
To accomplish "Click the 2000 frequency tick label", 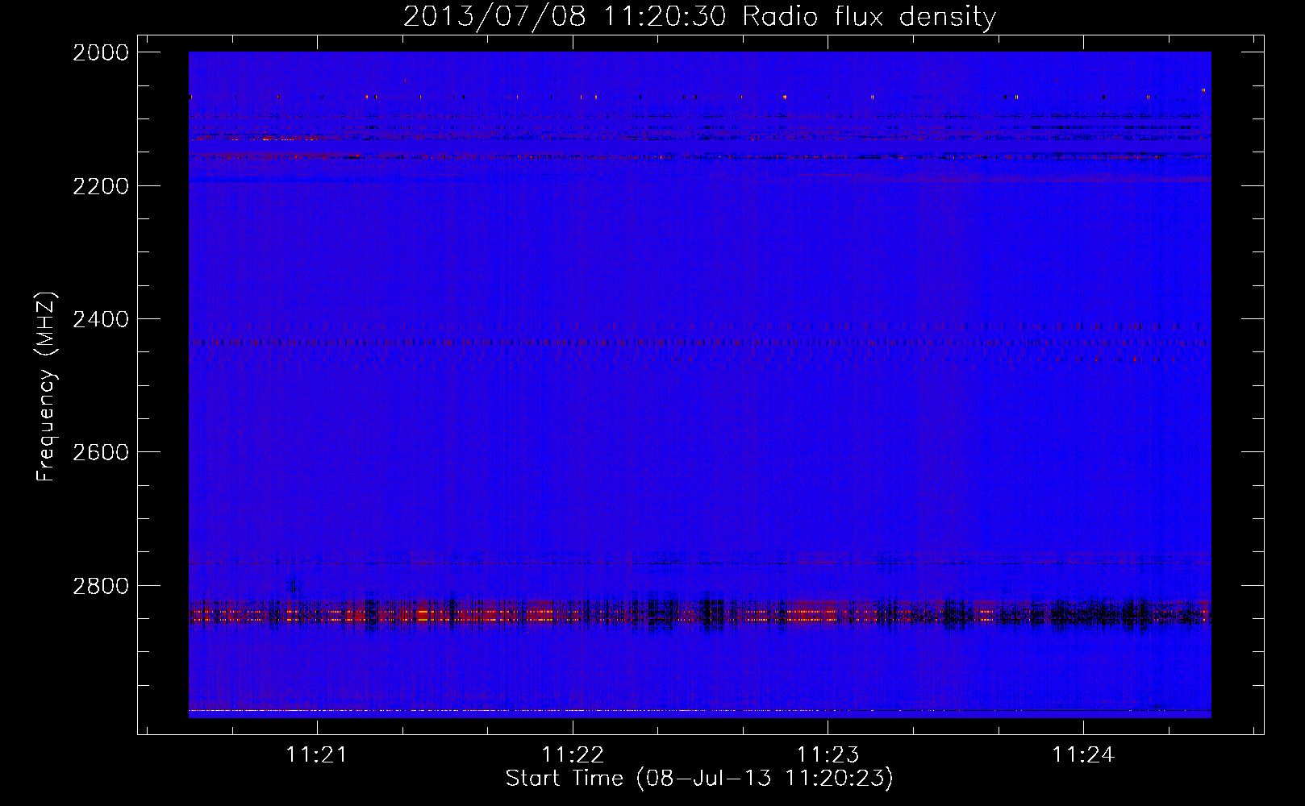I will (x=101, y=52).
